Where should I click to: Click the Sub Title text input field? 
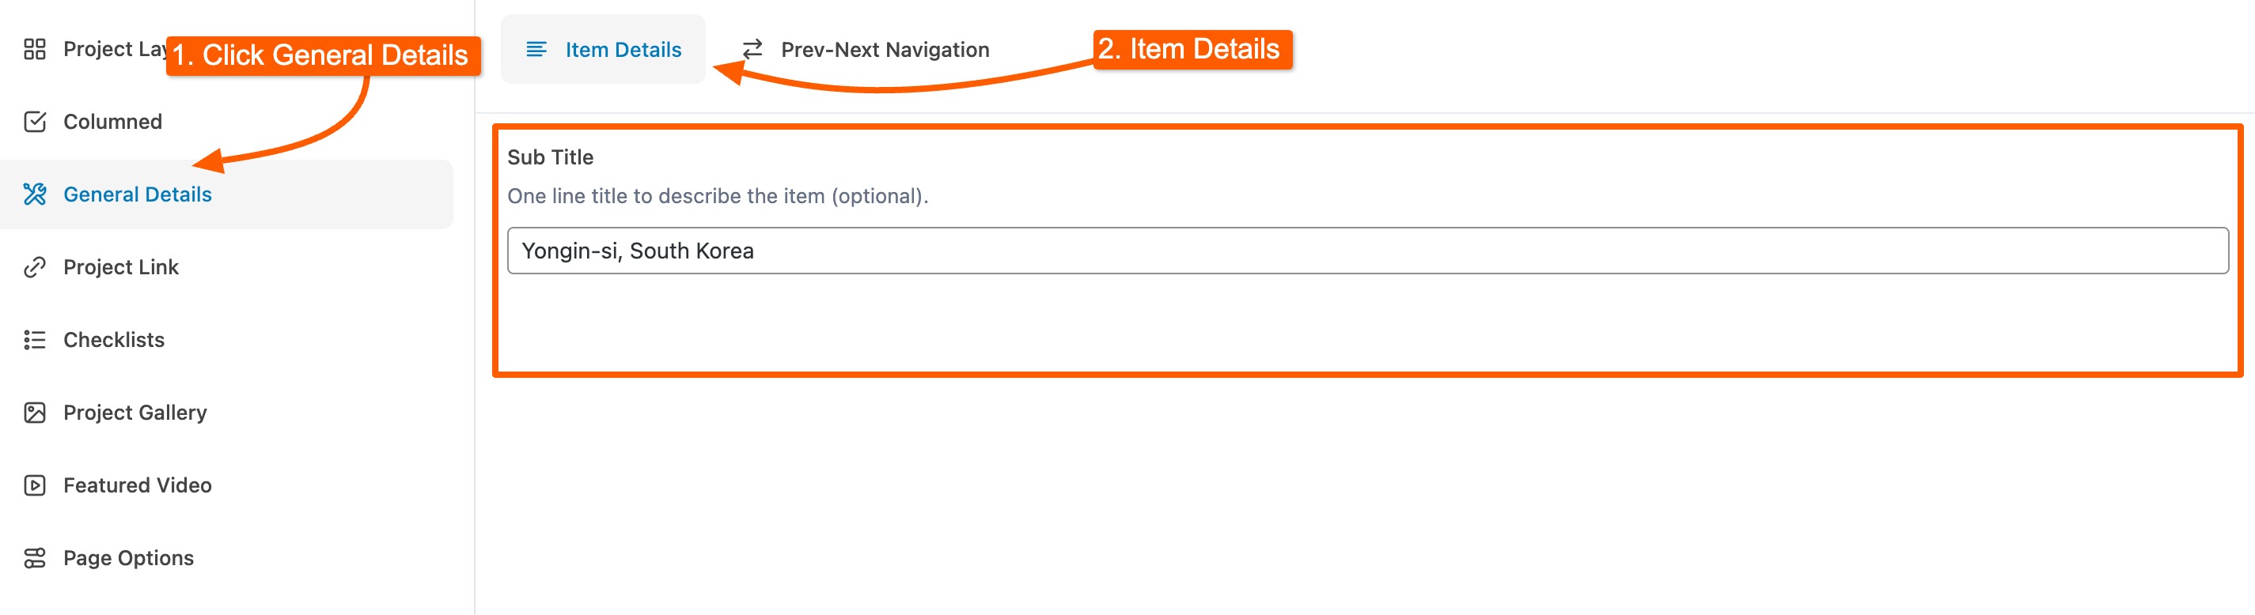click(x=1366, y=251)
